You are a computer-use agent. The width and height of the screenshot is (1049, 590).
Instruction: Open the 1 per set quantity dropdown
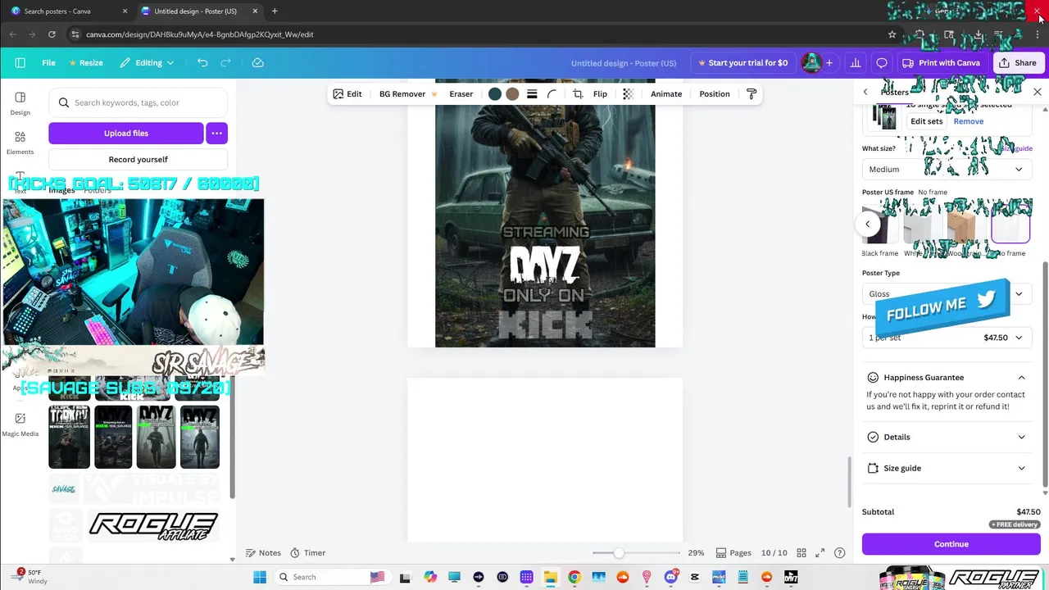(947, 338)
